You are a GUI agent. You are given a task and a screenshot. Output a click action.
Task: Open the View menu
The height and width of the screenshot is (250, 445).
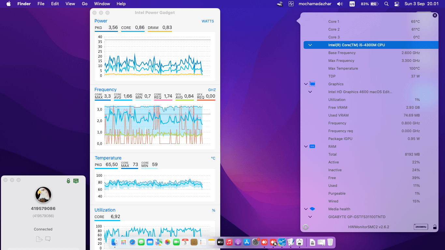[x=70, y=4]
